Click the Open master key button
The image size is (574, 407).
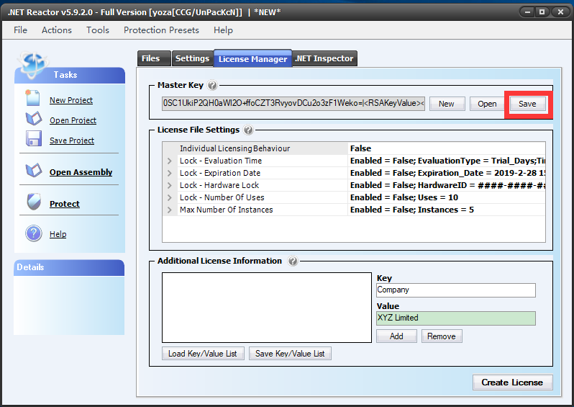[487, 104]
